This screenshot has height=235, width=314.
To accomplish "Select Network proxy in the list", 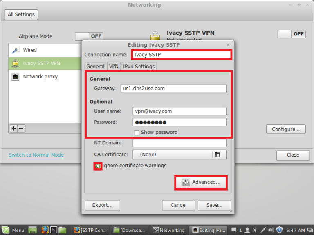I will point(45,77).
